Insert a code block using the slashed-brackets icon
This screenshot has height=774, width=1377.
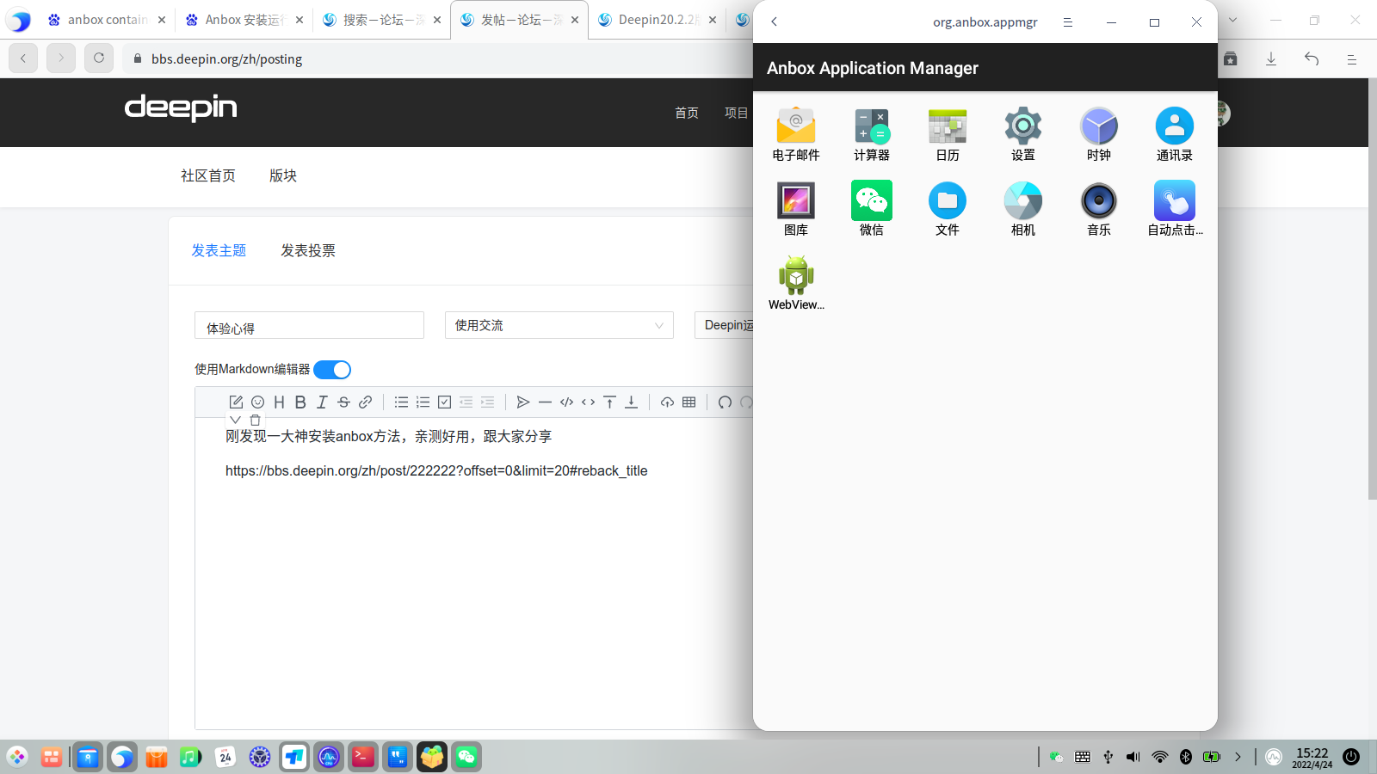pyautogui.click(x=566, y=402)
